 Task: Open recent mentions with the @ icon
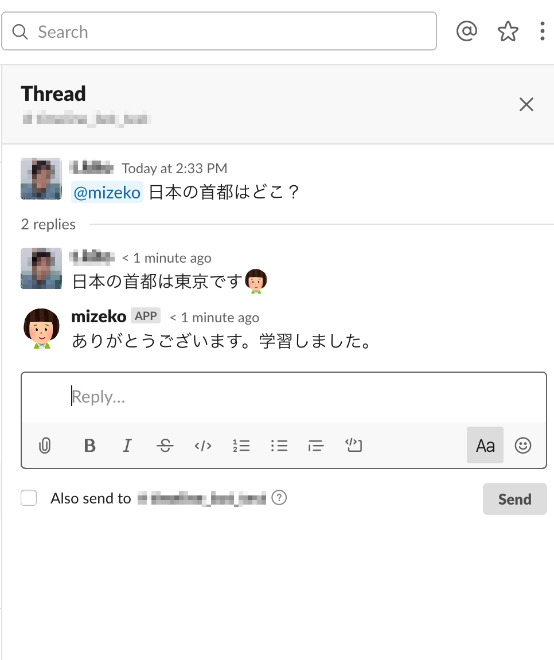click(x=467, y=31)
